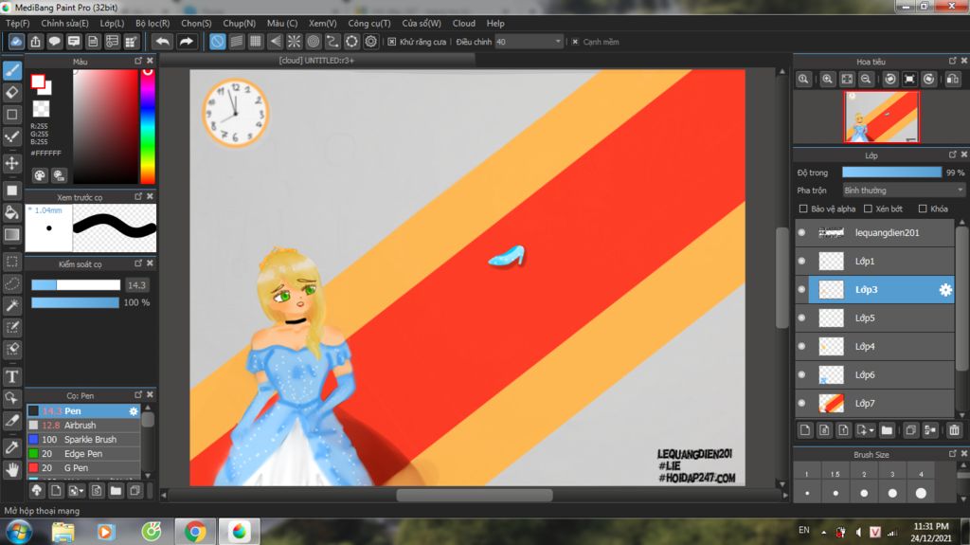
Task: Select the Hand tool
Action: coord(11,470)
